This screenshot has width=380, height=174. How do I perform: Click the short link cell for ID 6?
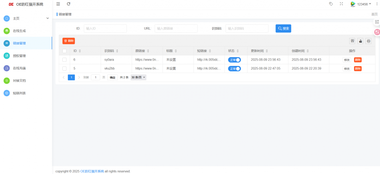pos(209,60)
